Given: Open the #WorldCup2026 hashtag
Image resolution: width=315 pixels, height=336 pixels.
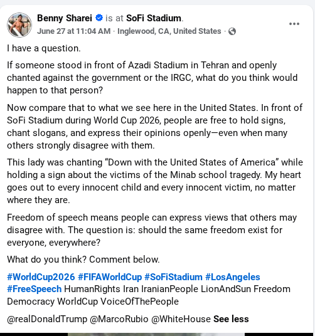Looking at the screenshot, I should (x=41, y=277).
